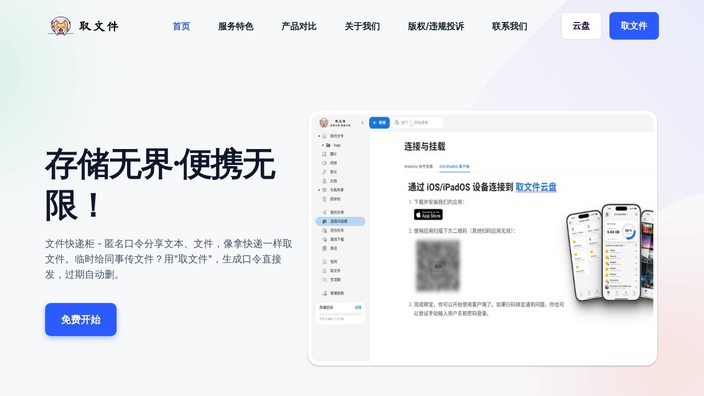Select 视频 in the cloud drive sidebar
Screen dimensions: 704x396
pos(334,163)
